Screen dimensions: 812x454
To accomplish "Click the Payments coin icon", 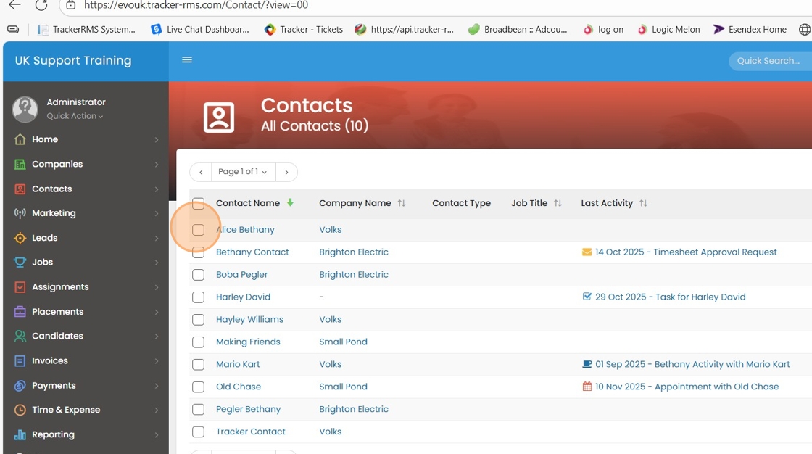I will pyautogui.click(x=20, y=386).
